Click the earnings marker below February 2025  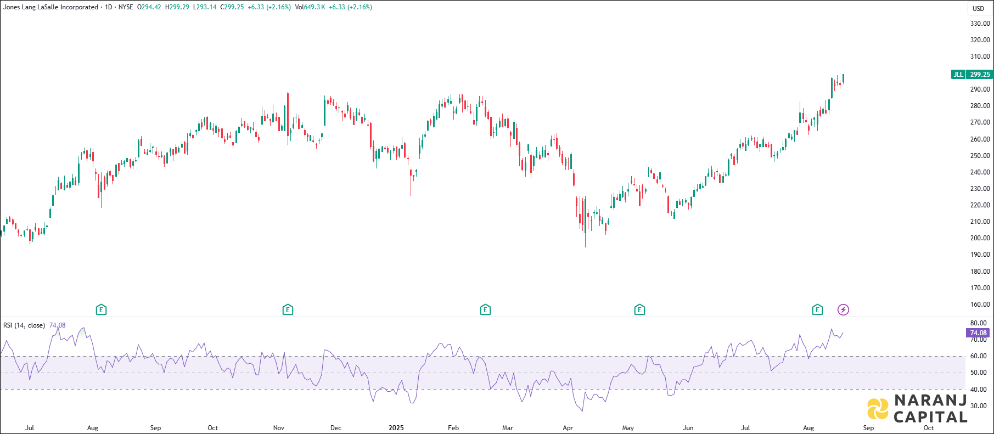pyautogui.click(x=485, y=310)
